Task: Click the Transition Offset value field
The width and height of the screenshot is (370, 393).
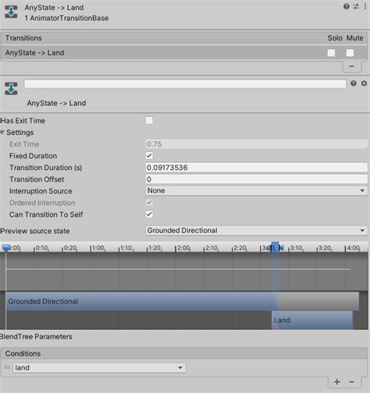Action: click(256, 179)
